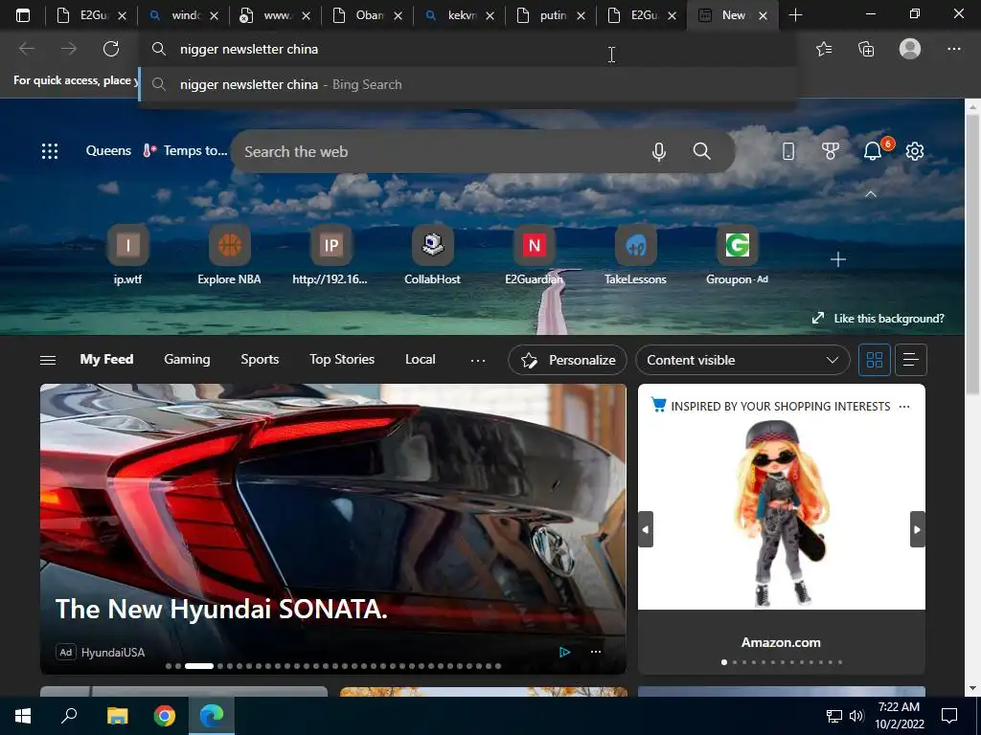Click the Personalize button

click(567, 360)
